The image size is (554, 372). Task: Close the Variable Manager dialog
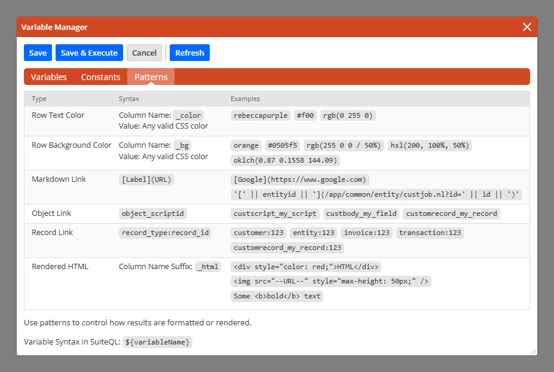pyautogui.click(x=527, y=26)
